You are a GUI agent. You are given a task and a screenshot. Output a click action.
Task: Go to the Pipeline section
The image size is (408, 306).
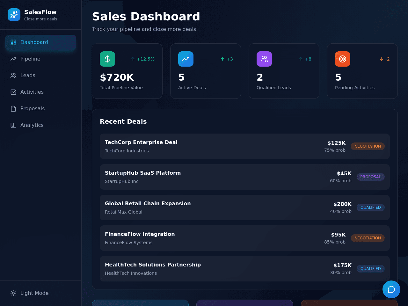point(40,59)
